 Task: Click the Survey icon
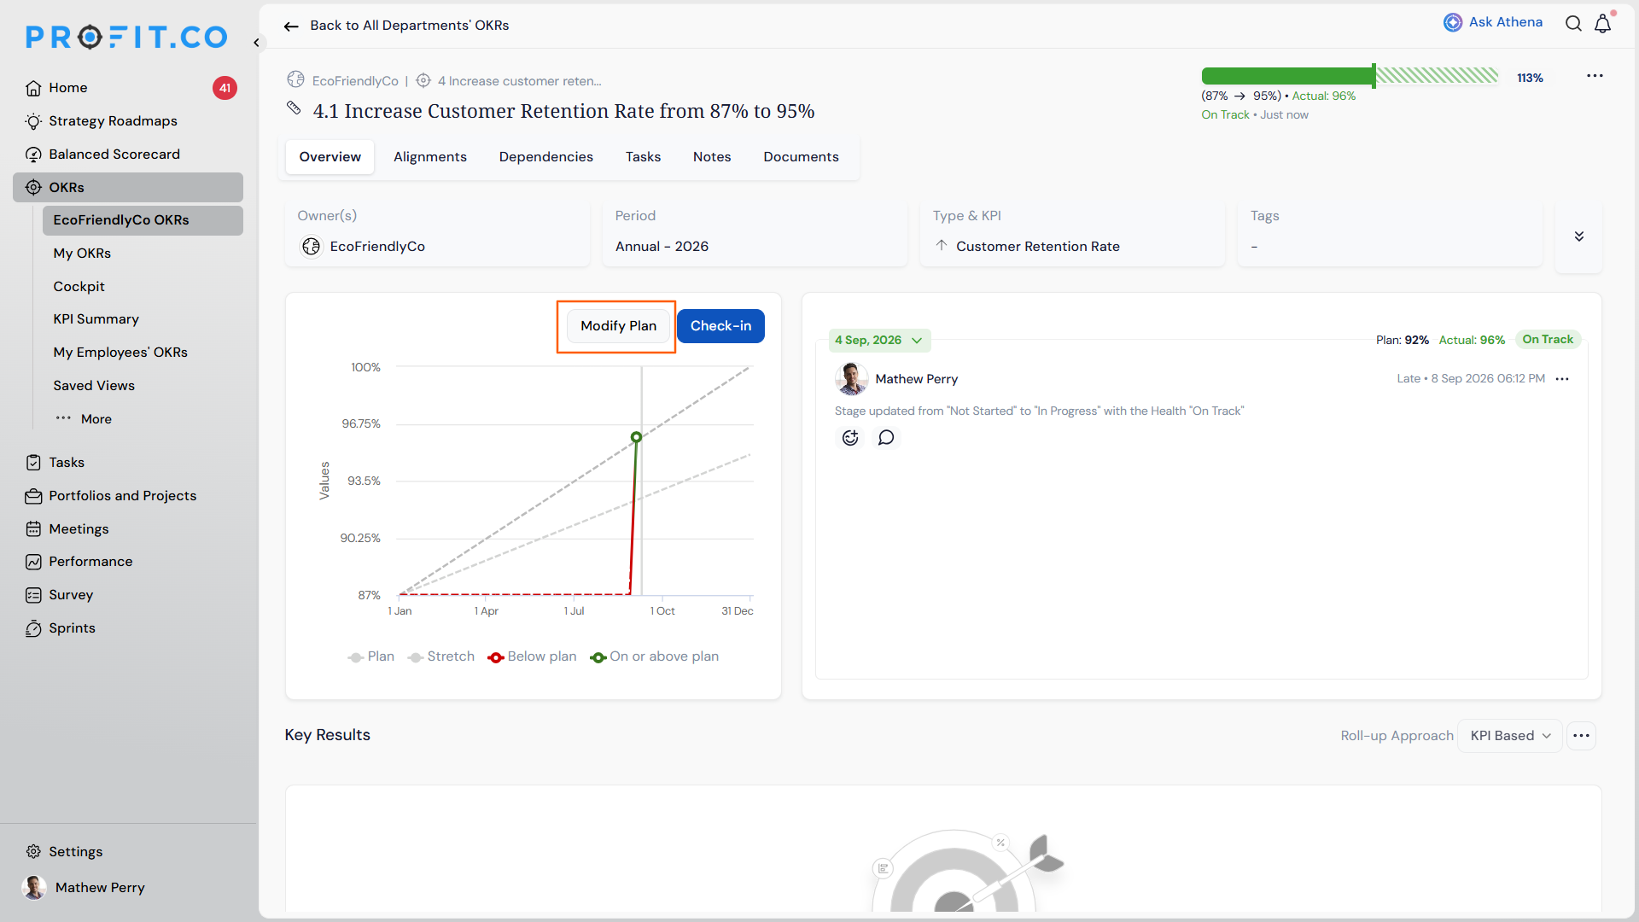click(x=33, y=595)
